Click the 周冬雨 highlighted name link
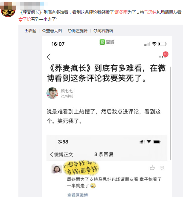183x197 pixels. pos(121,12)
